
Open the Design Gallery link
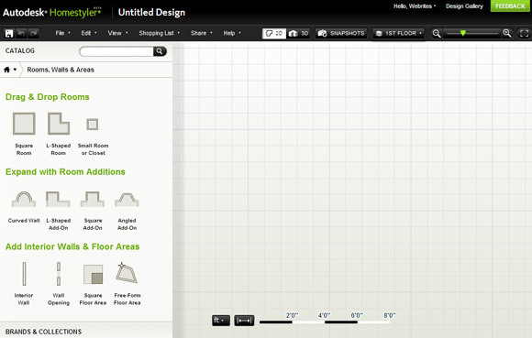pyautogui.click(x=464, y=6)
